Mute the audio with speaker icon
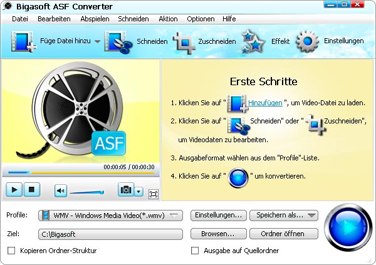Screen dimensions: 376x265 coord(60,190)
